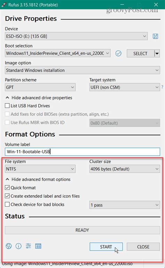Show the log table icon
This screenshot has height=268, width=165.
pos(38,246)
